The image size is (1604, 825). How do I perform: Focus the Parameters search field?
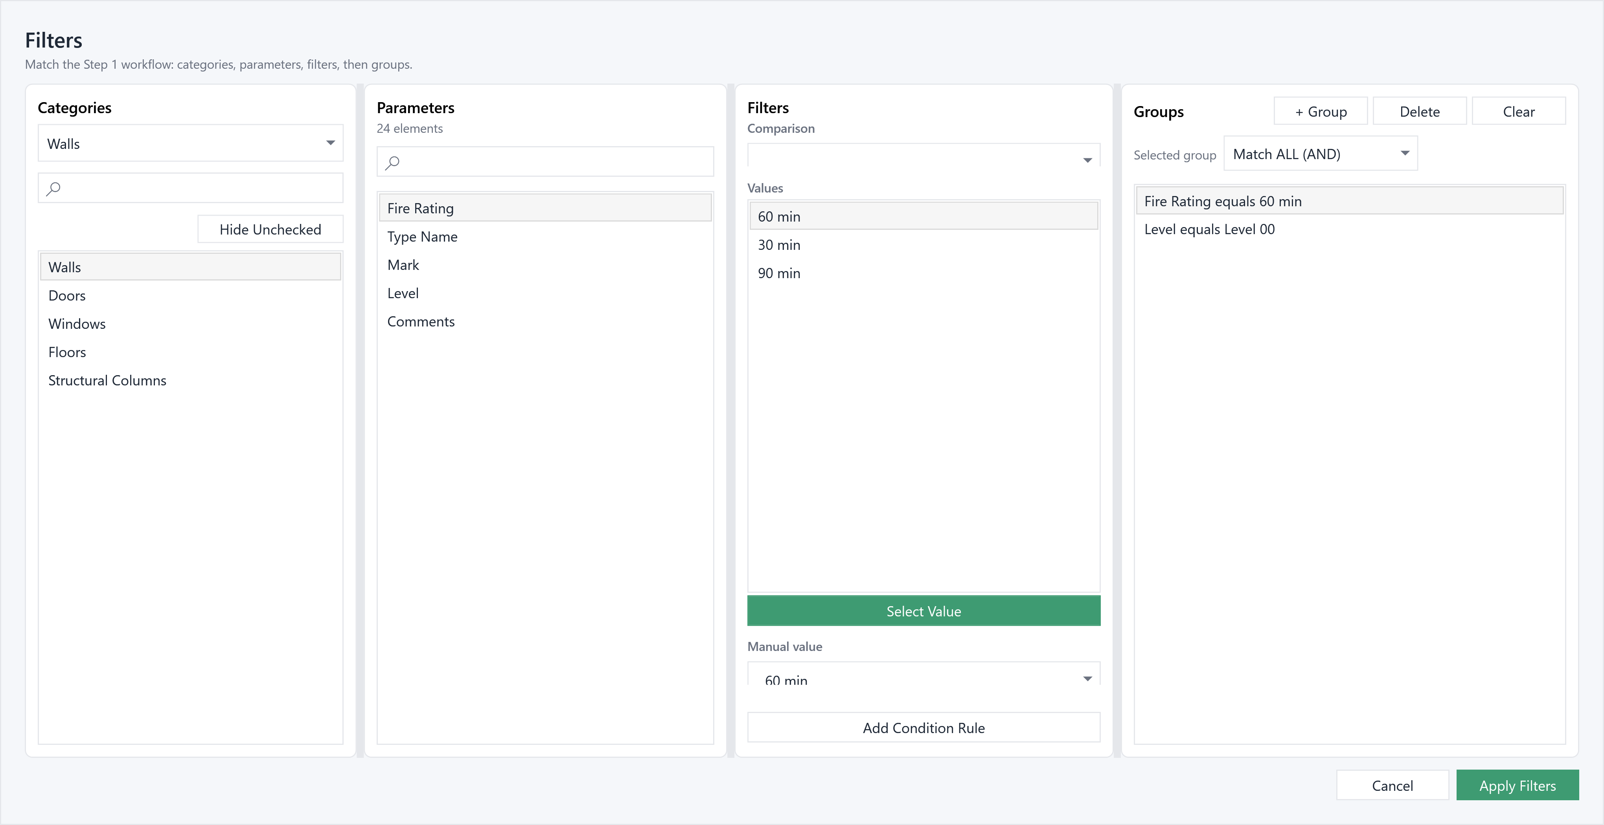[545, 162]
